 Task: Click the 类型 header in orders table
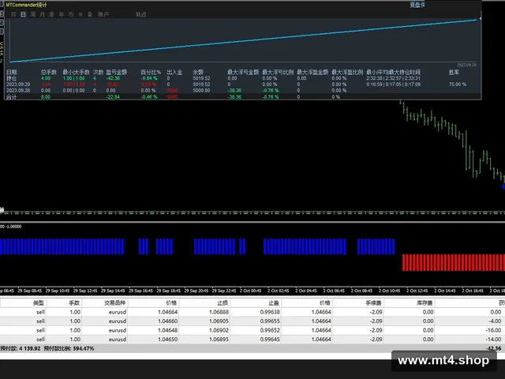(39, 303)
